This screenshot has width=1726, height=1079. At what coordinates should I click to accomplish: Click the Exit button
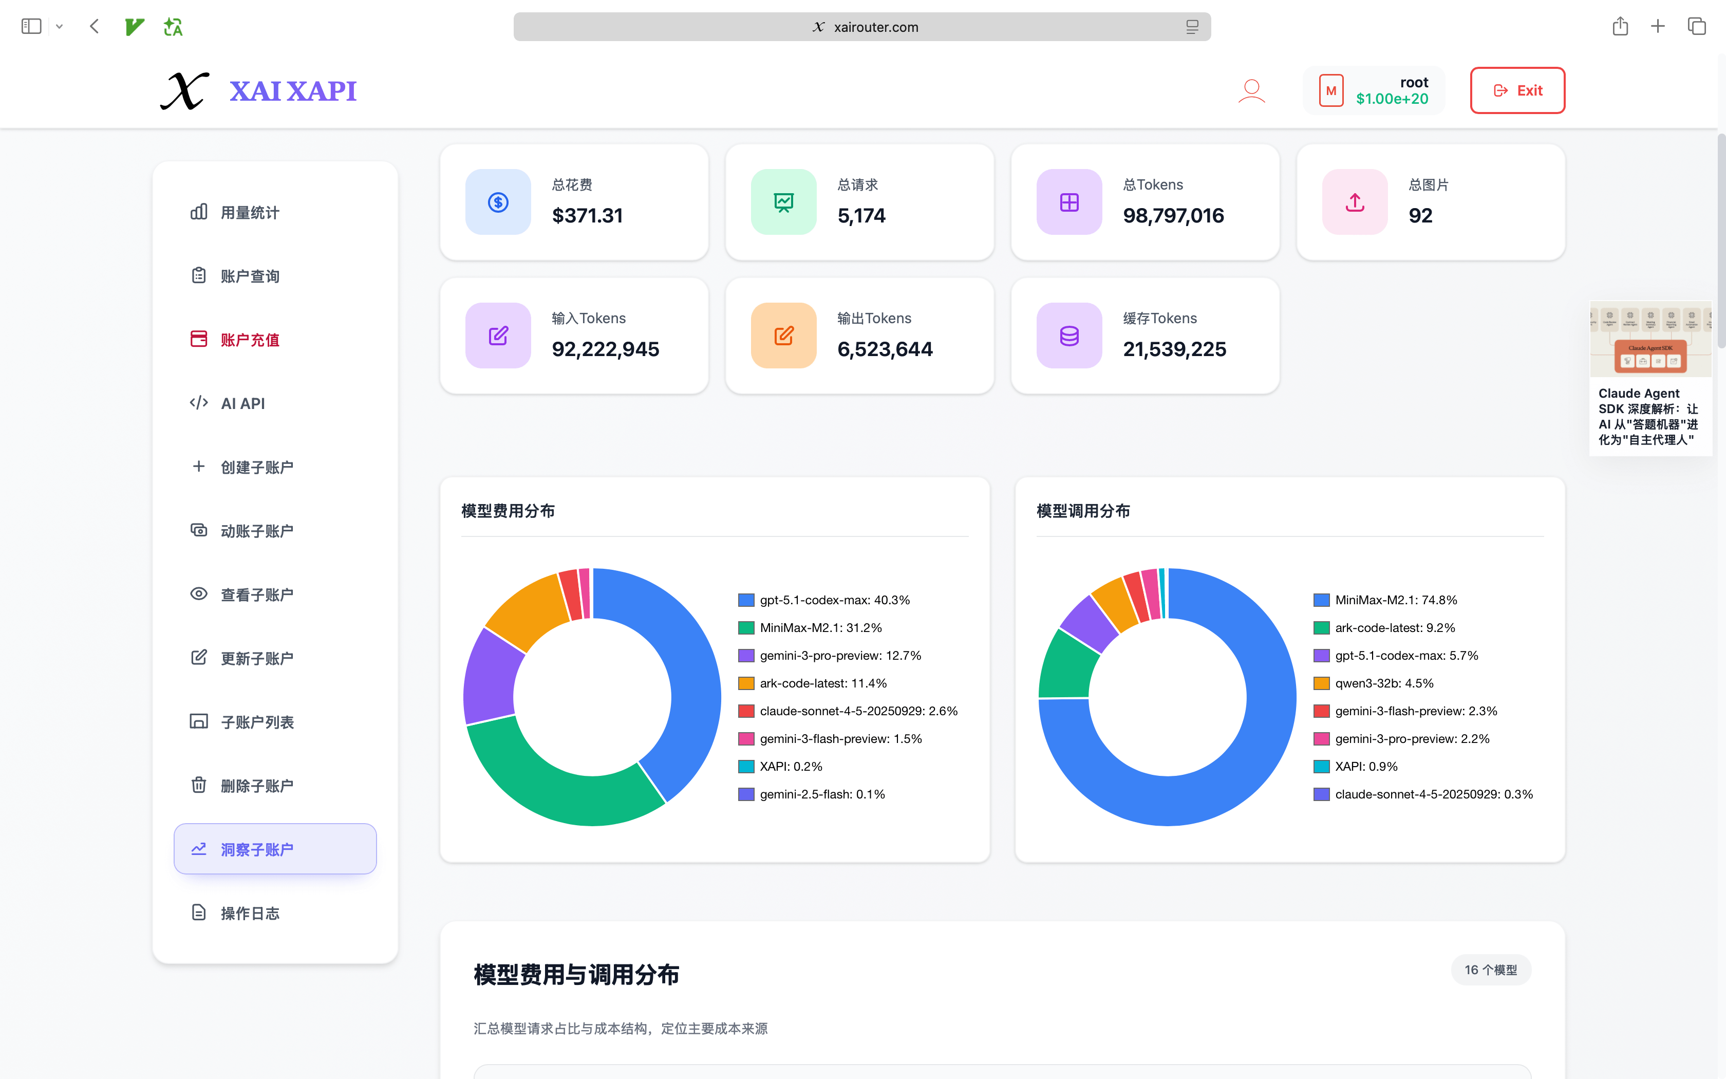(x=1517, y=90)
